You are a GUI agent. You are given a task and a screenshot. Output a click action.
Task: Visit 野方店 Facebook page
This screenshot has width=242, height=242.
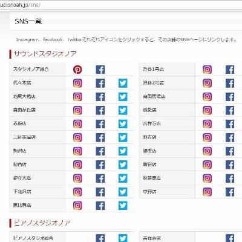coord(230,137)
